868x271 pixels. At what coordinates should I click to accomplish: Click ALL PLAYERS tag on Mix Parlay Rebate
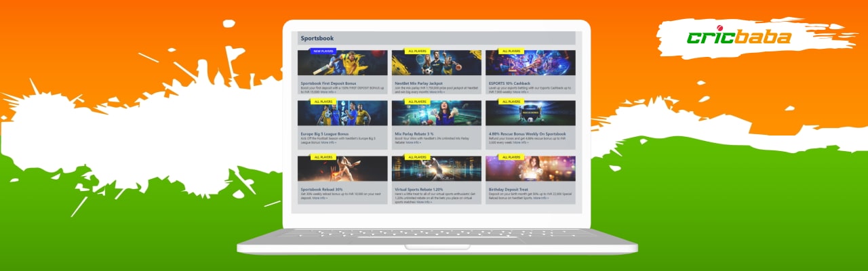417,101
